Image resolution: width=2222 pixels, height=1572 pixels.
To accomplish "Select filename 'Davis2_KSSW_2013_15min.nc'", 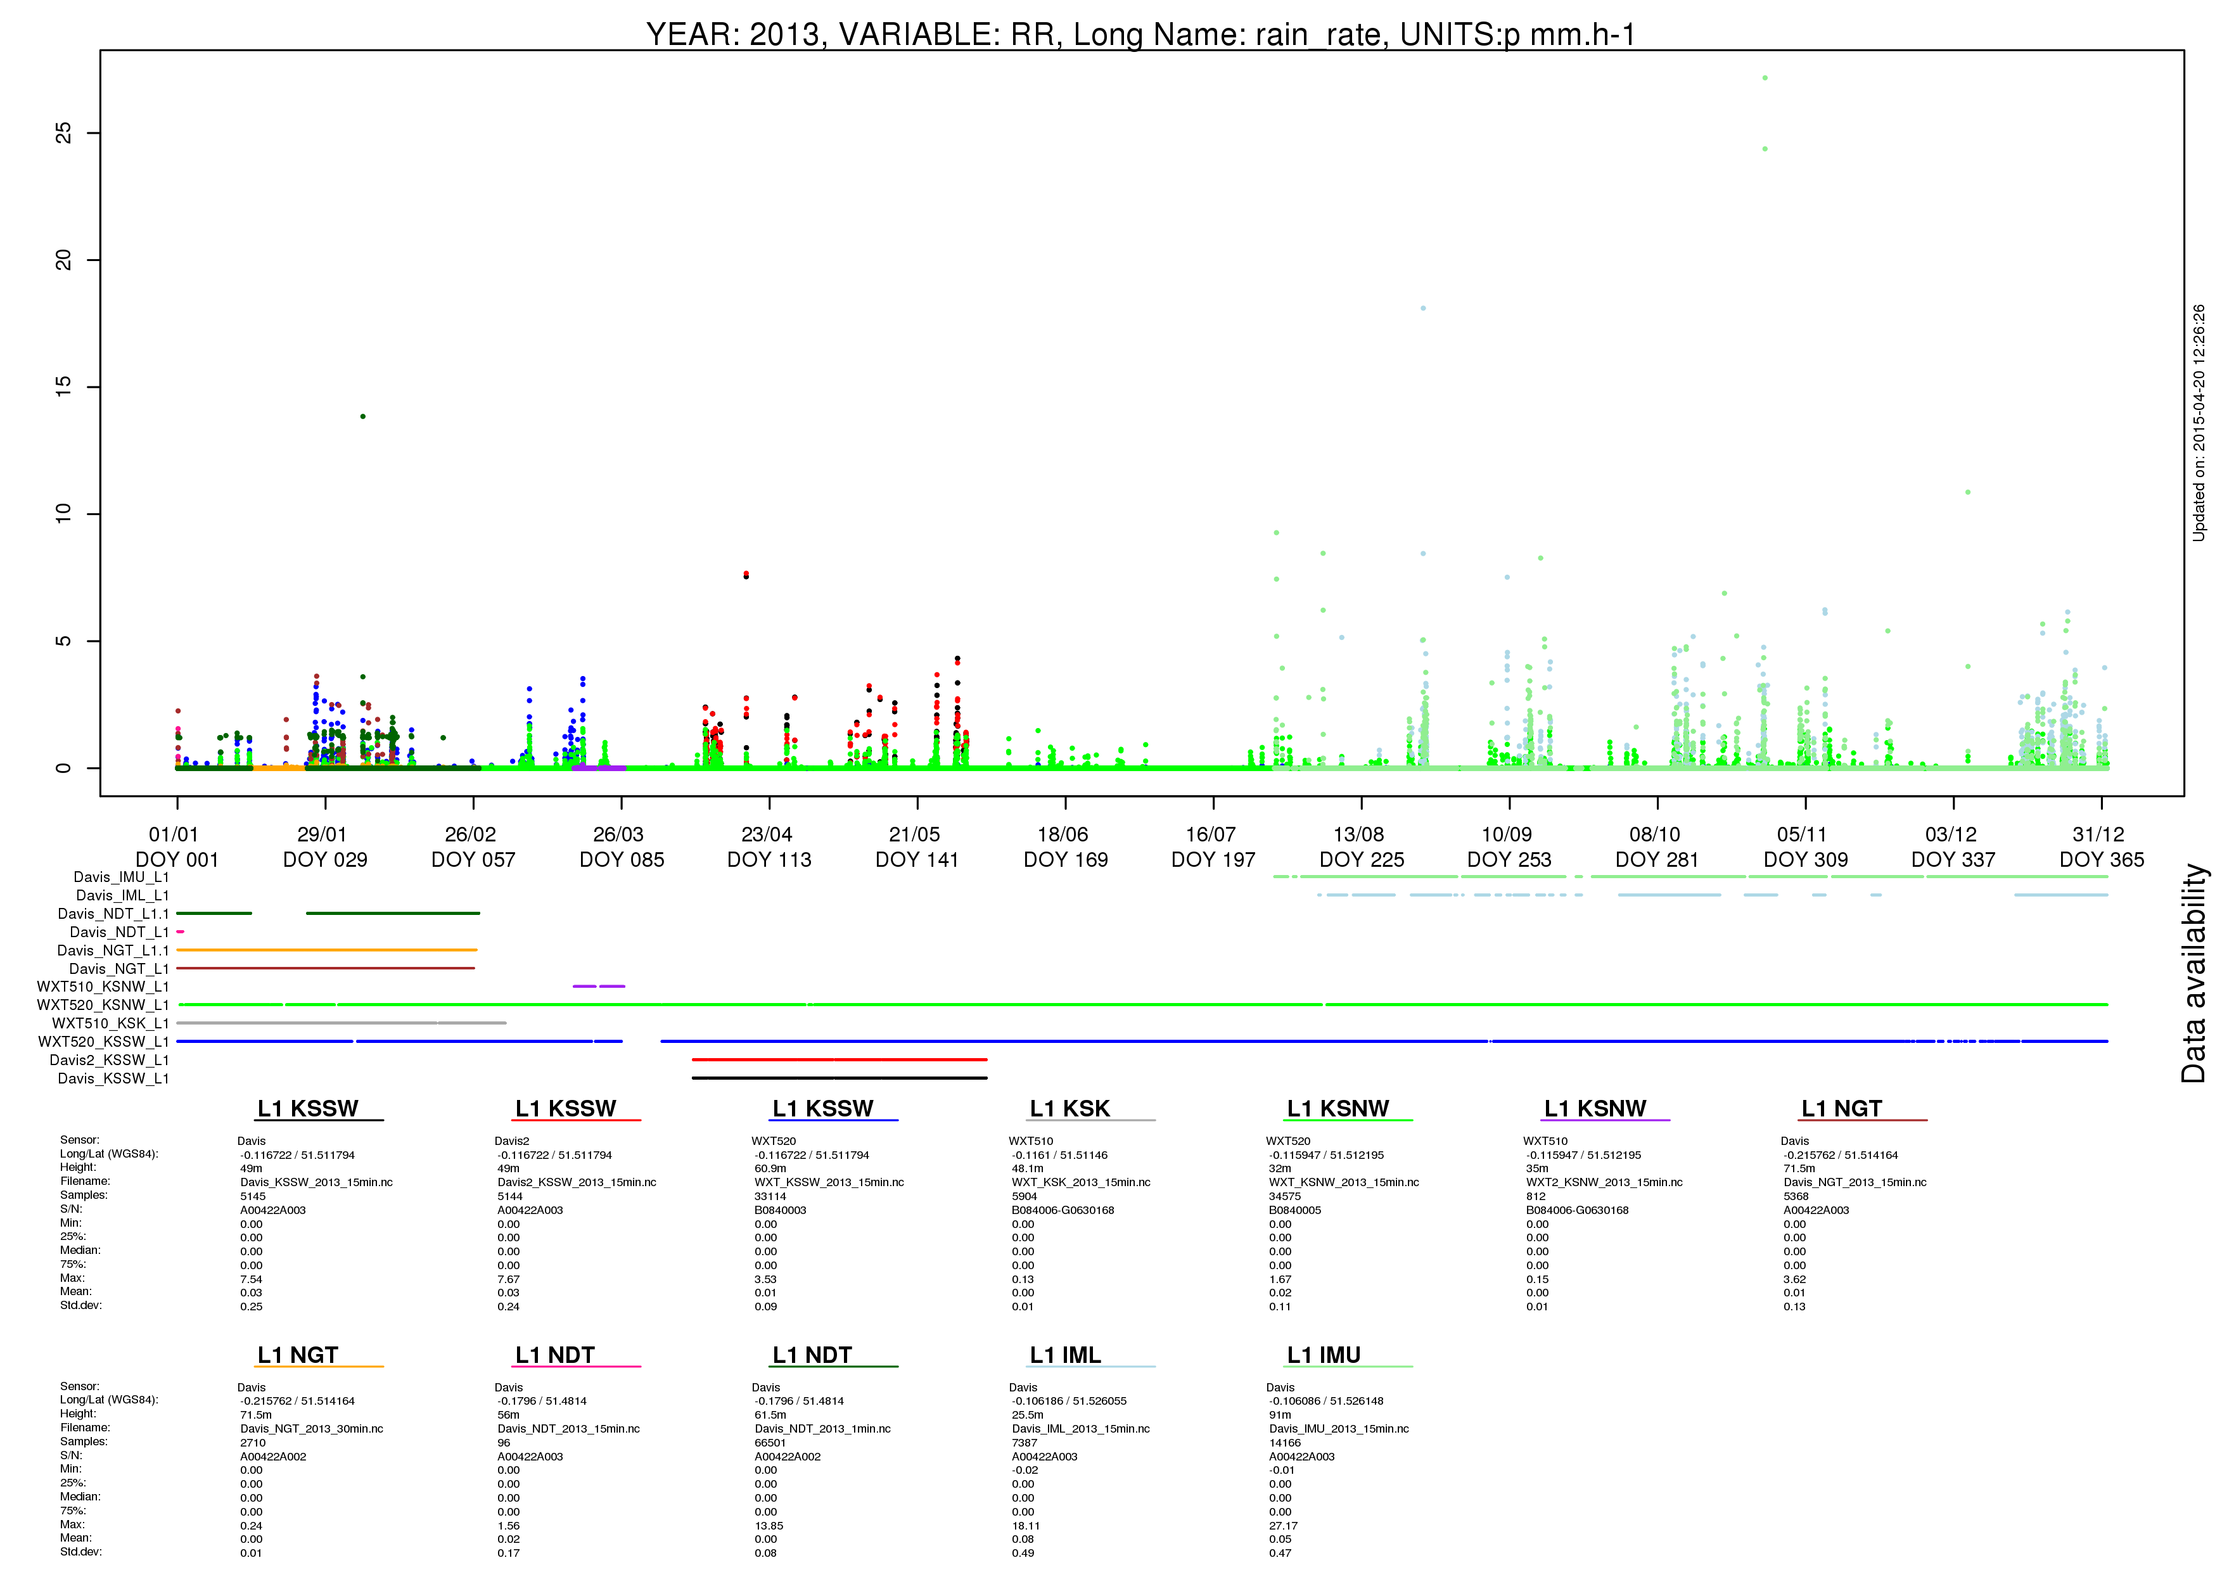I will (577, 1183).
